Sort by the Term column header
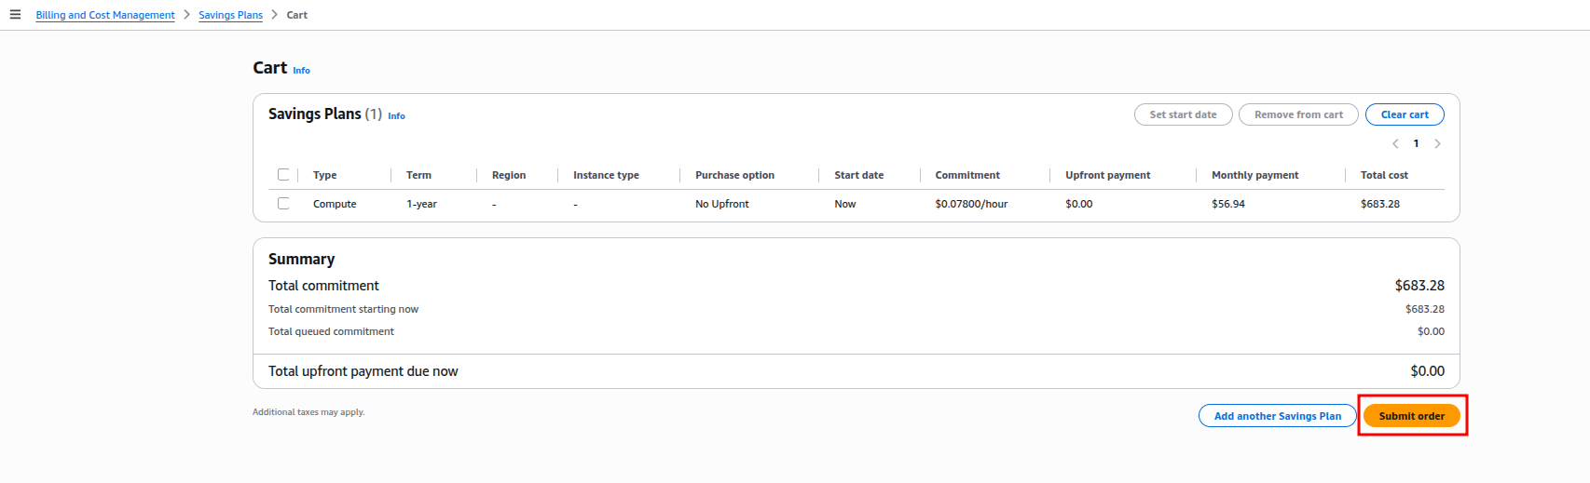 tap(418, 175)
